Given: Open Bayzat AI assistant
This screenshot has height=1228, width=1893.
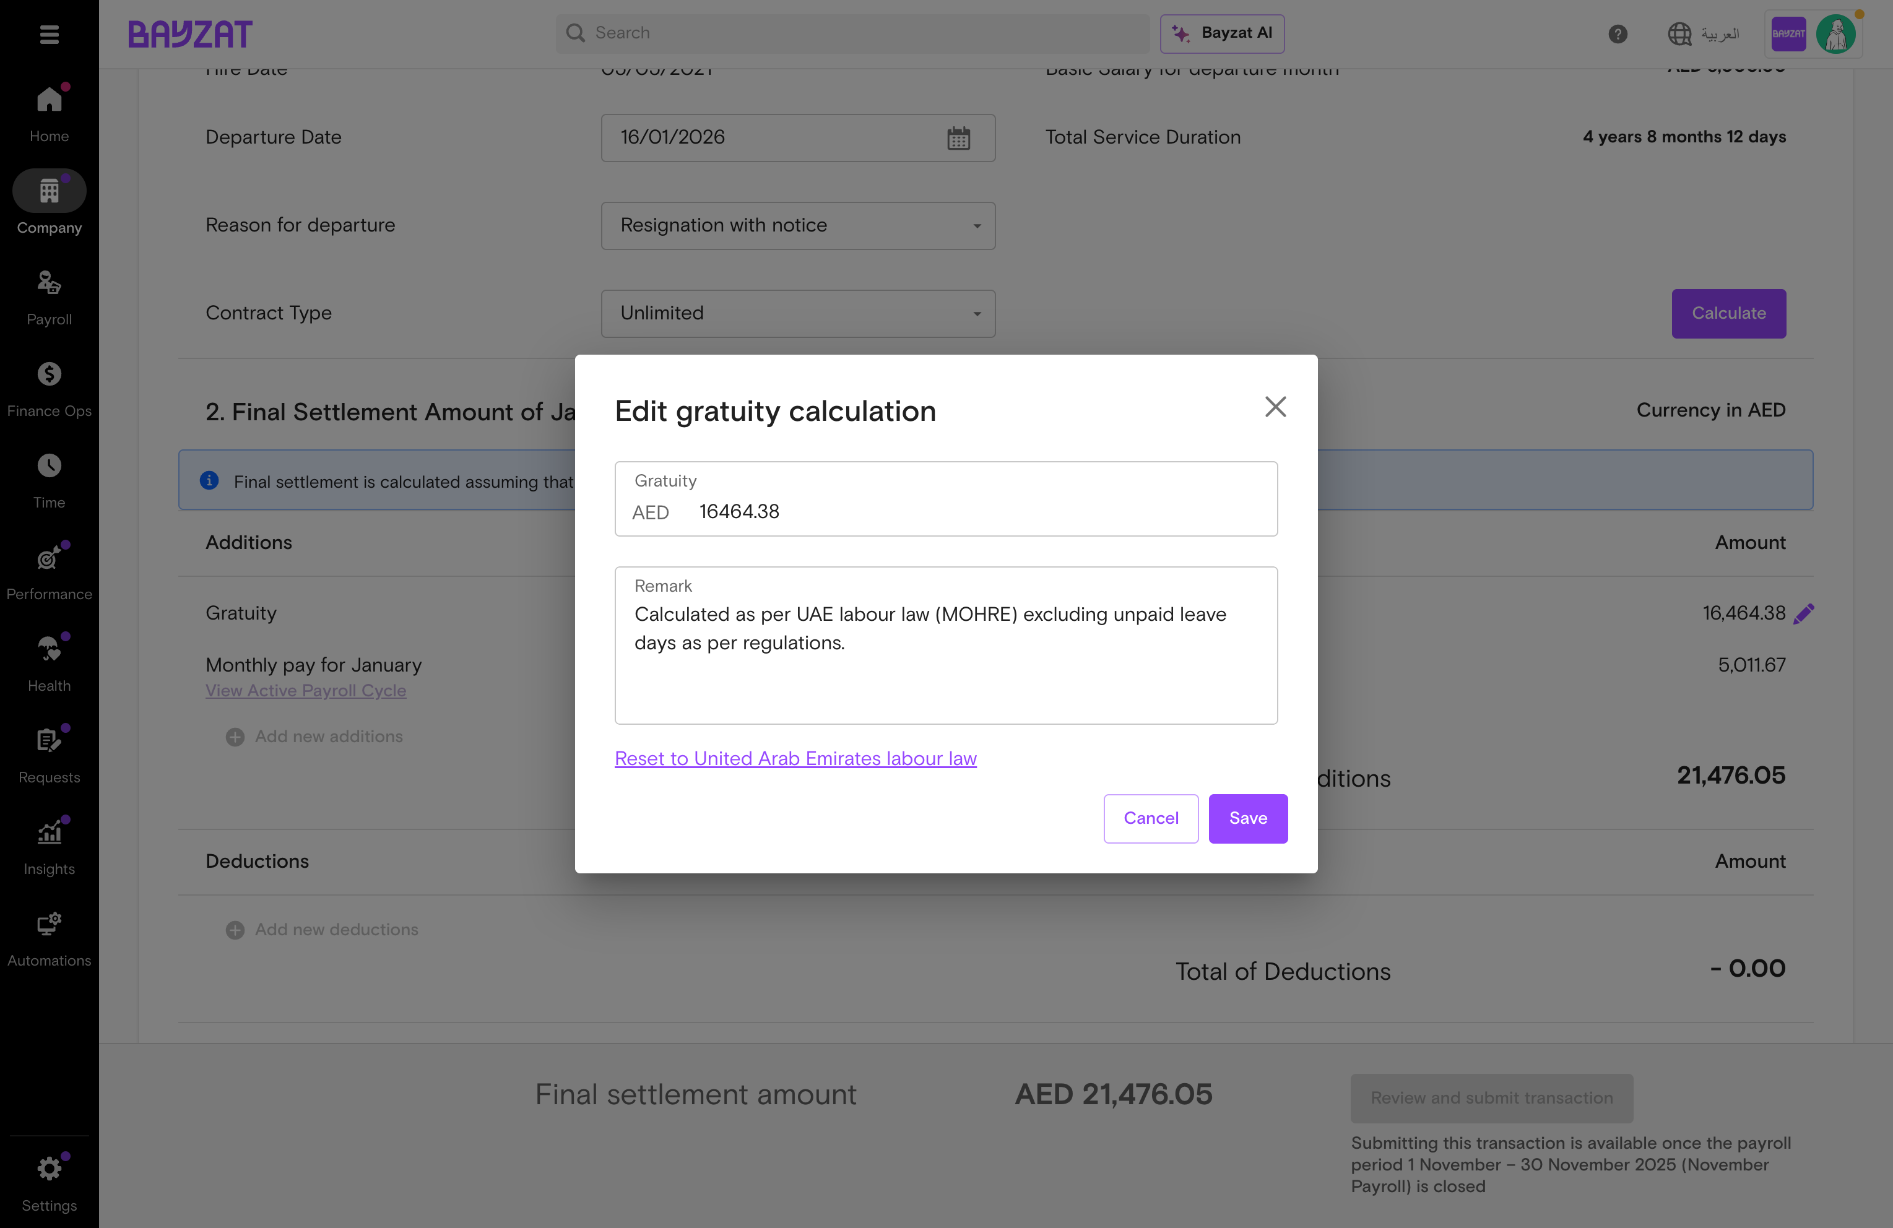Looking at the screenshot, I should [1222, 33].
